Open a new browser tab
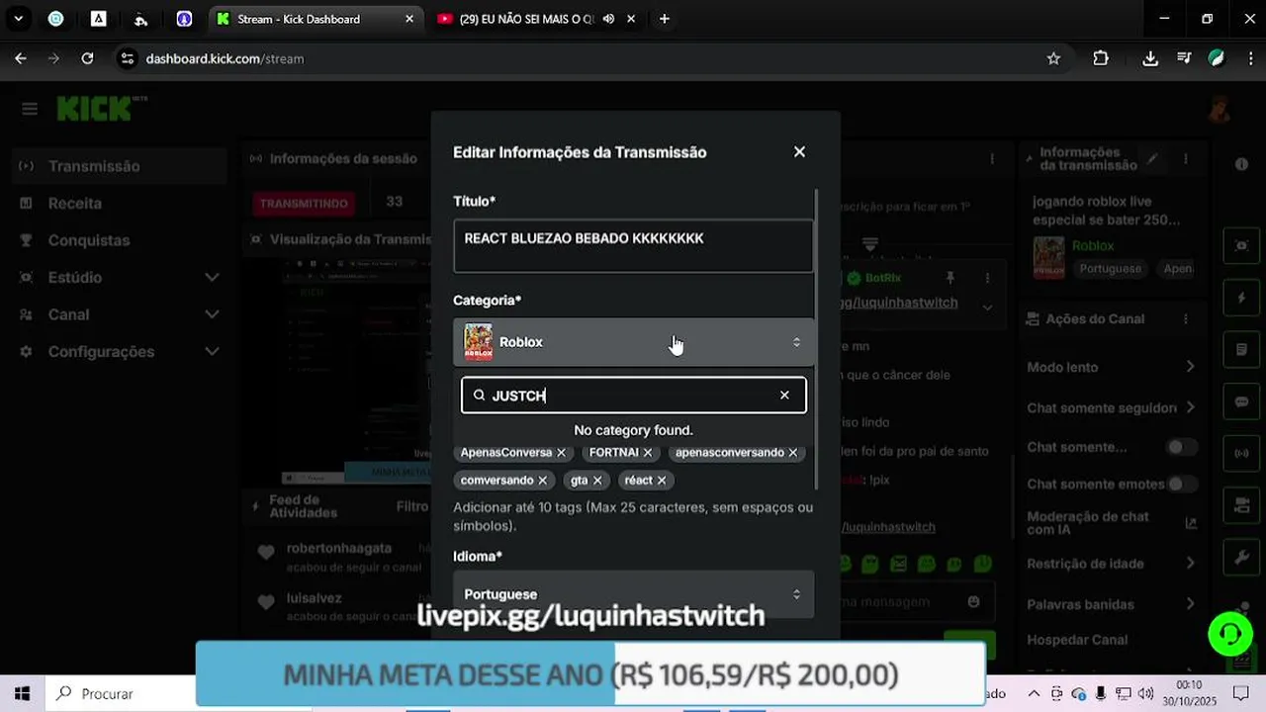The width and height of the screenshot is (1266, 712). 664,19
